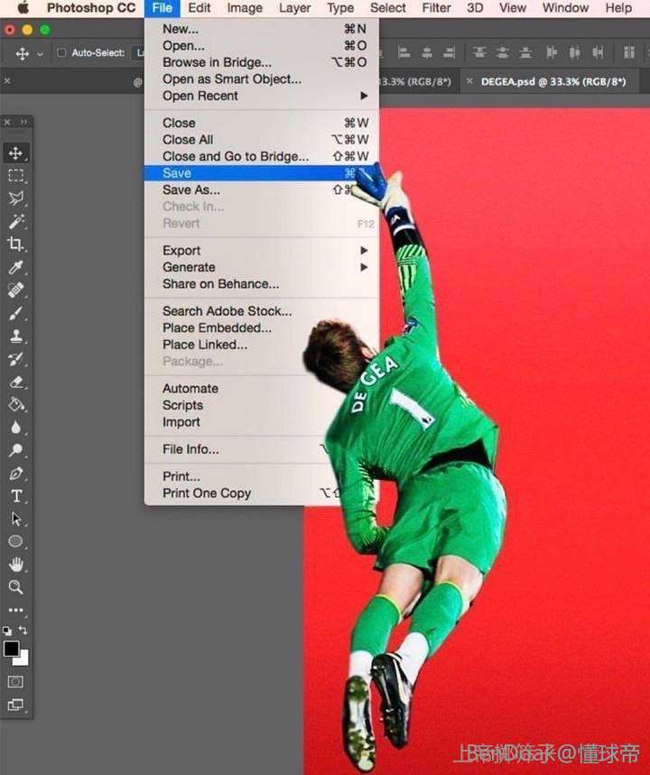Pick the Zoom magnifier tool
The height and width of the screenshot is (775, 650).
15,587
